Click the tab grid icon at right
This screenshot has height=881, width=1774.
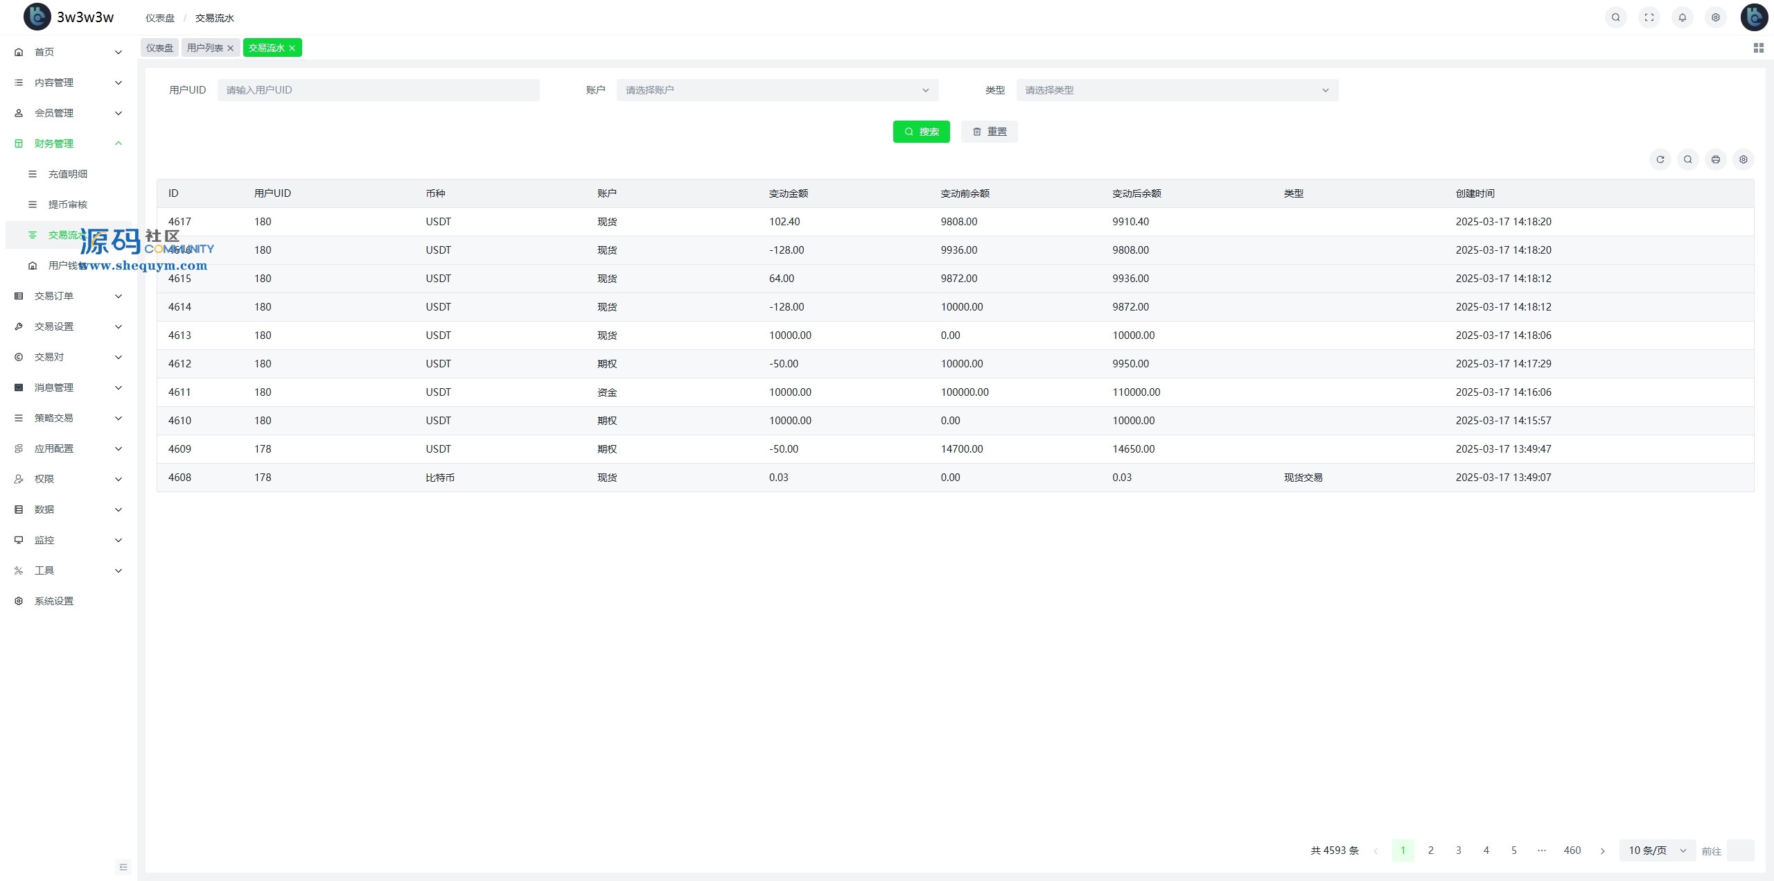[x=1758, y=48]
